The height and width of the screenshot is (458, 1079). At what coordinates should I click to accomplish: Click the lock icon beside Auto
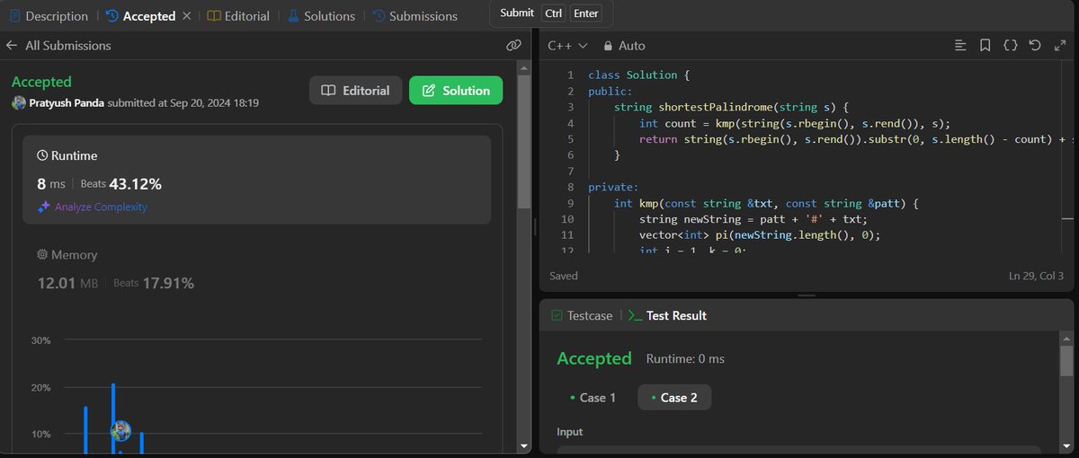(608, 45)
